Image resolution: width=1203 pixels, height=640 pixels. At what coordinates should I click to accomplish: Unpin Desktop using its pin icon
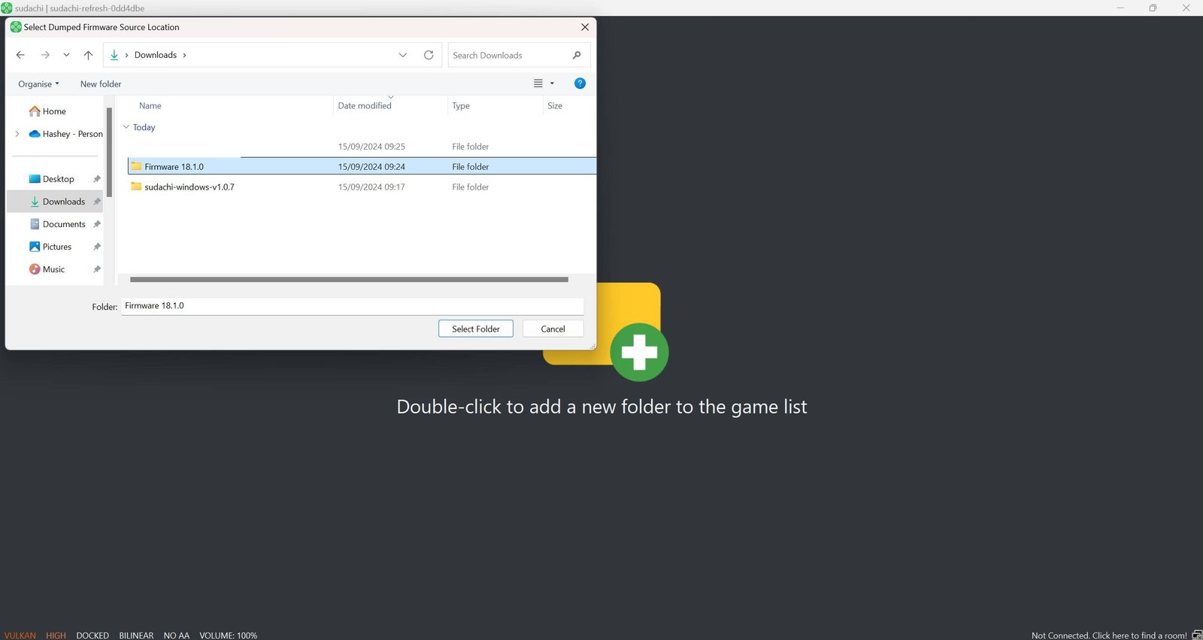tap(96, 179)
